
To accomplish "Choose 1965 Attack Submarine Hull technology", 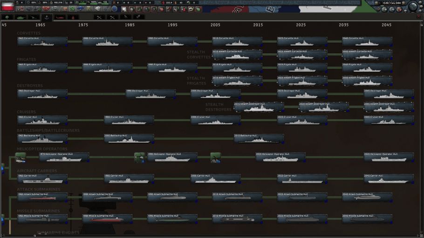I will tap(42, 197).
